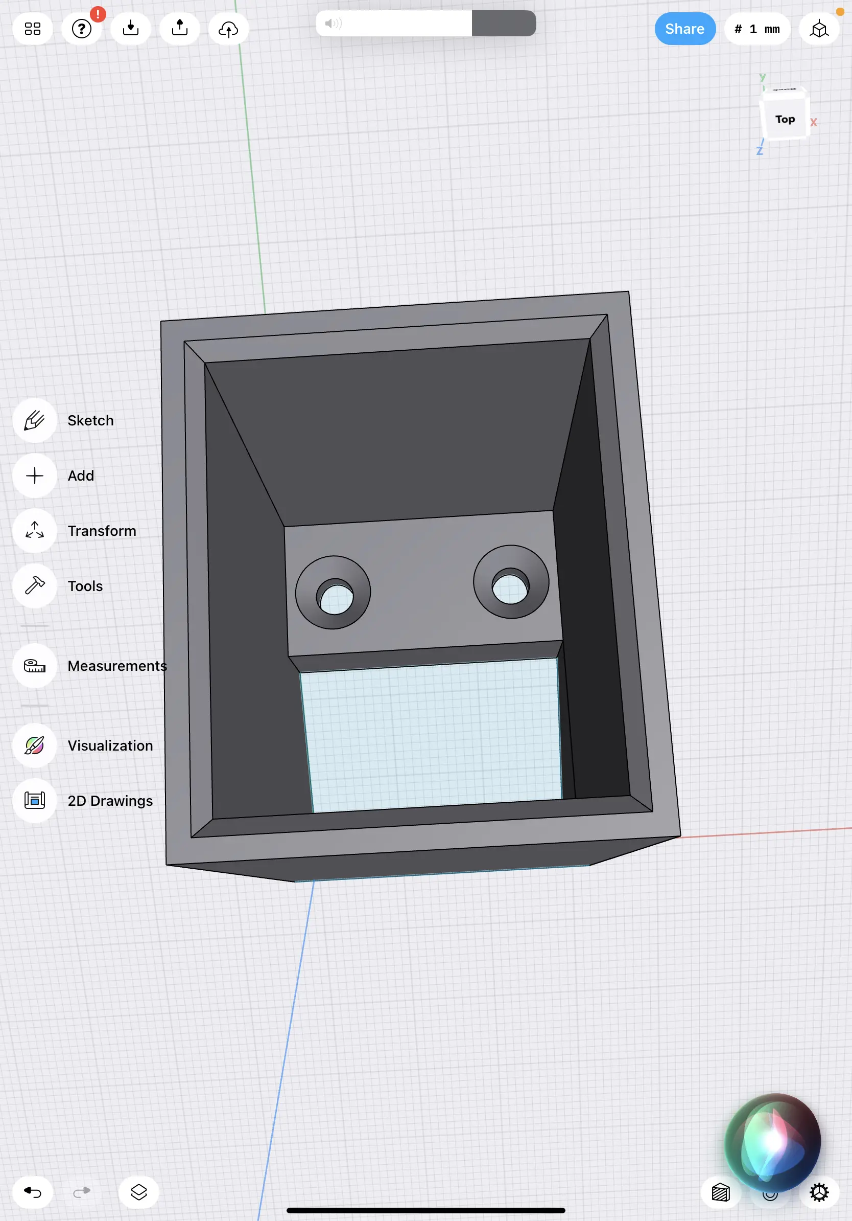852x1221 pixels.
Task: Click the blue Share button
Action: pos(684,29)
